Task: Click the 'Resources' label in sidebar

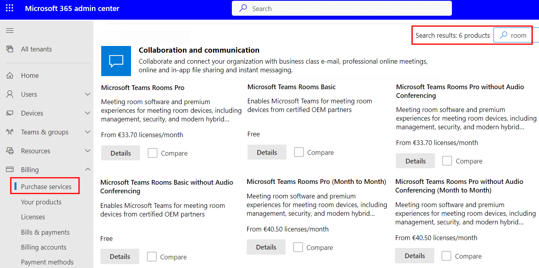Action: point(36,151)
